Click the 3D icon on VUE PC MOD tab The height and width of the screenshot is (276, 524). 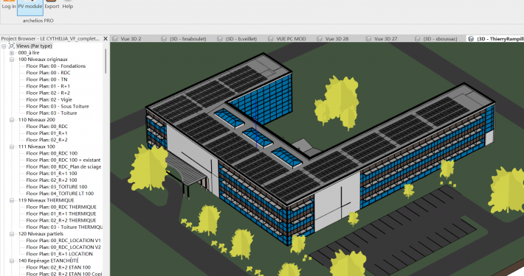click(x=271, y=39)
